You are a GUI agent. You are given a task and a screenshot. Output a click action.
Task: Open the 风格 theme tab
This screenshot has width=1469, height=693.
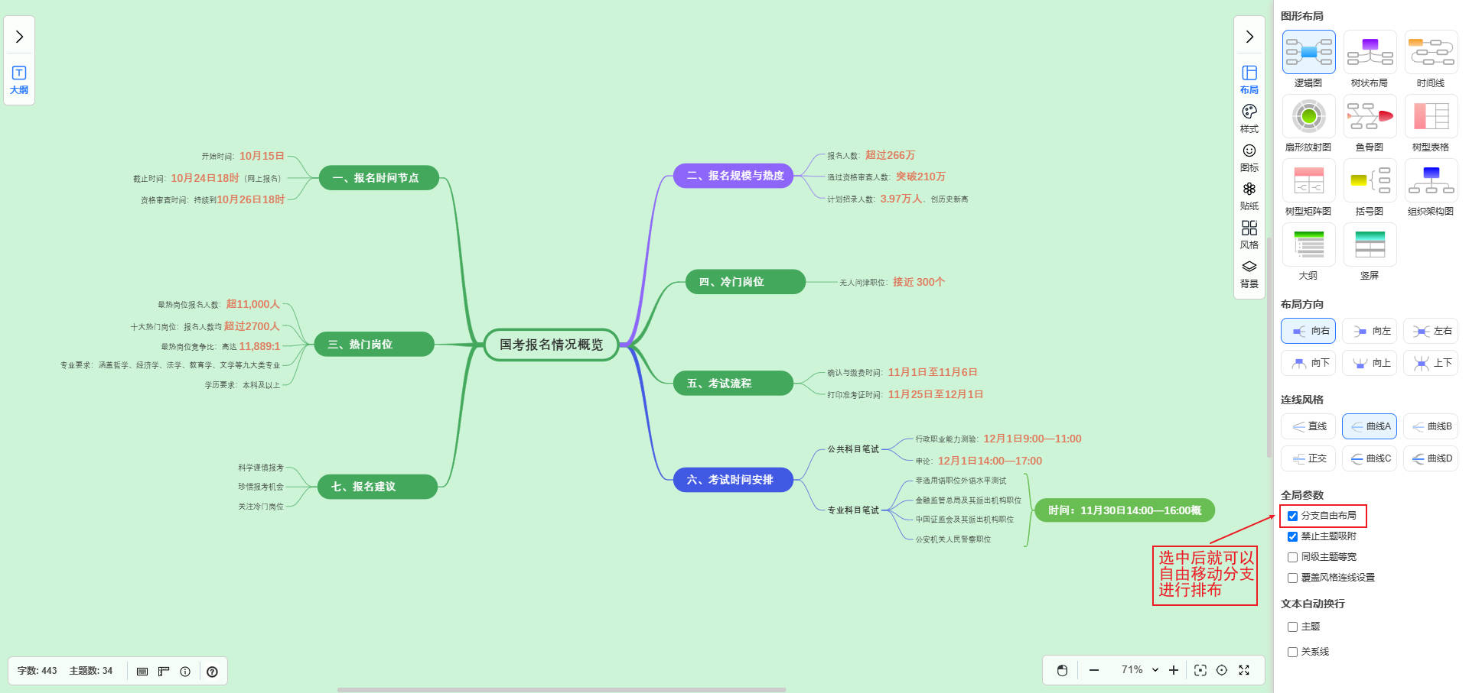(1249, 235)
